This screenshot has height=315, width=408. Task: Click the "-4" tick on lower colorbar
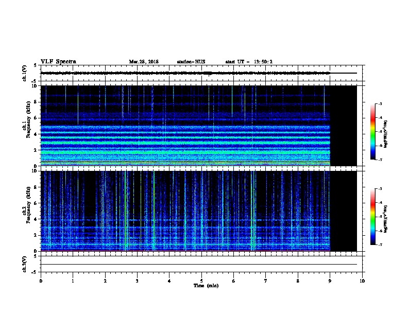coord(380,203)
